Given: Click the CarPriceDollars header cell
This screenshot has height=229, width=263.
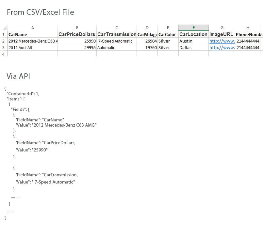Looking at the screenshot, I should (x=77, y=34).
